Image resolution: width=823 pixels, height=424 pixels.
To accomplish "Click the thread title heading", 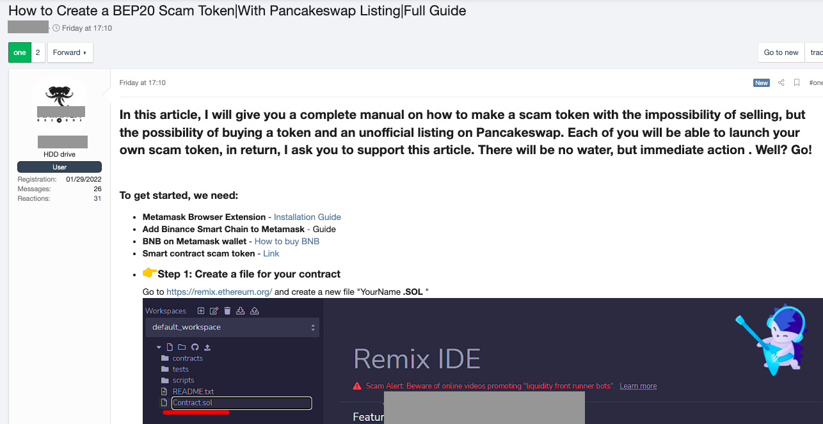I will [237, 11].
